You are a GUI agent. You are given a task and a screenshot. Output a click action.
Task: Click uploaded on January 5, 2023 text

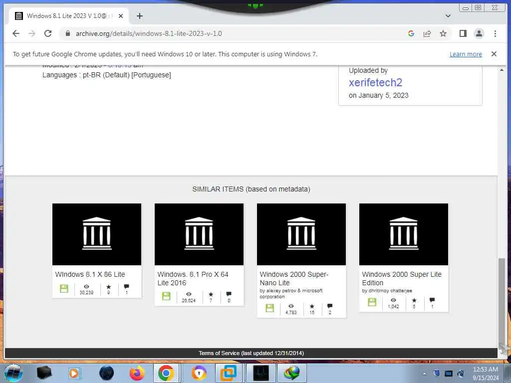coord(378,95)
